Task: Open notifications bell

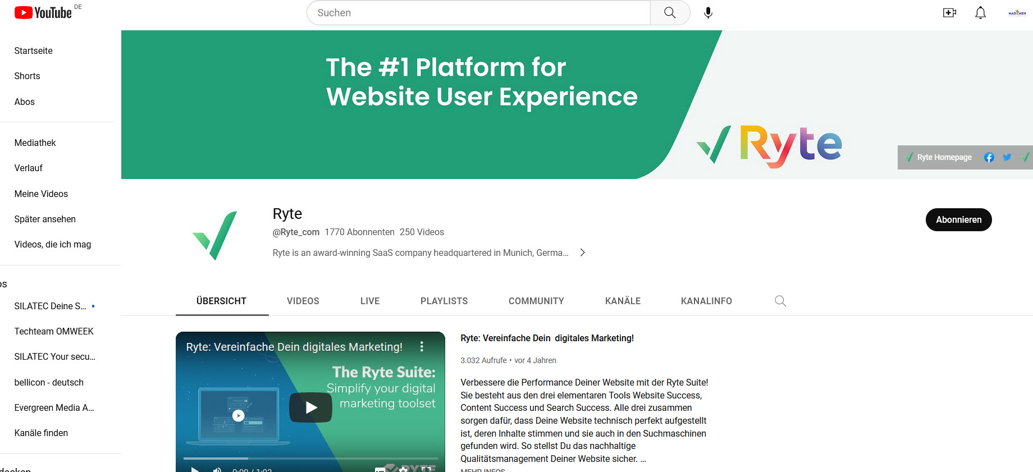Action: pos(980,12)
